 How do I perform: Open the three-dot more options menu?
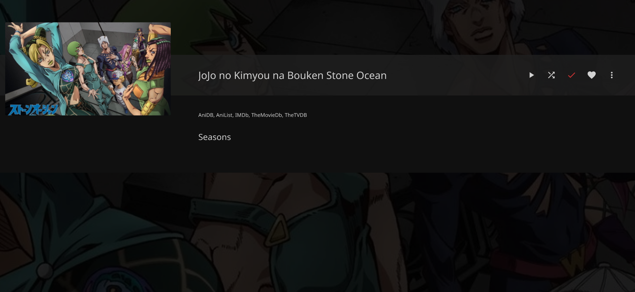pos(612,75)
